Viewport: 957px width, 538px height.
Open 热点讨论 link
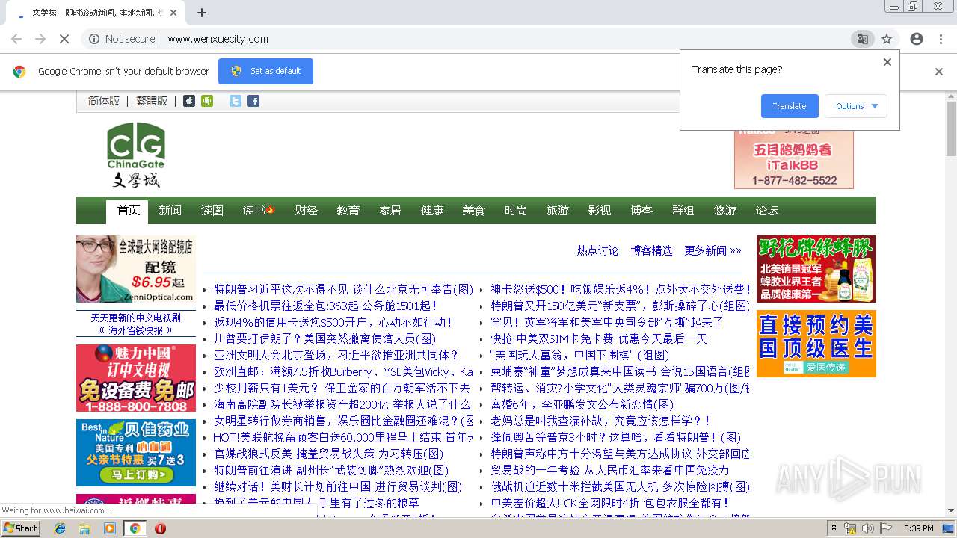[597, 250]
